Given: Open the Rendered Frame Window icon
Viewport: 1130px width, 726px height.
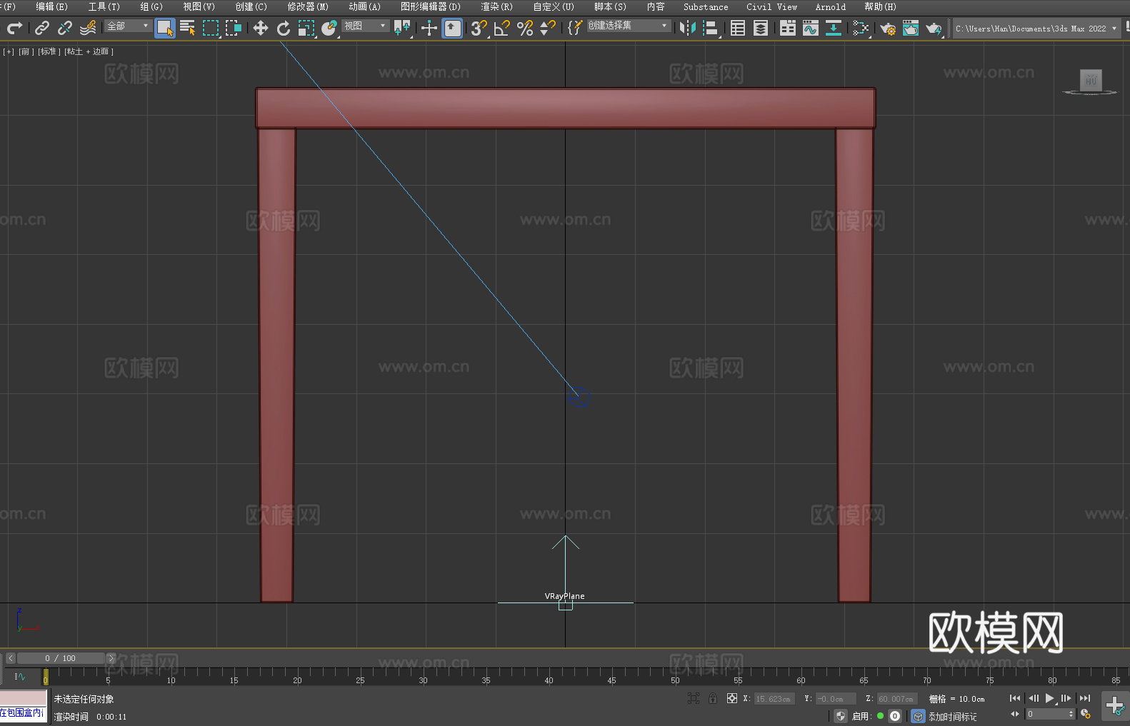Looking at the screenshot, I should 911,28.
